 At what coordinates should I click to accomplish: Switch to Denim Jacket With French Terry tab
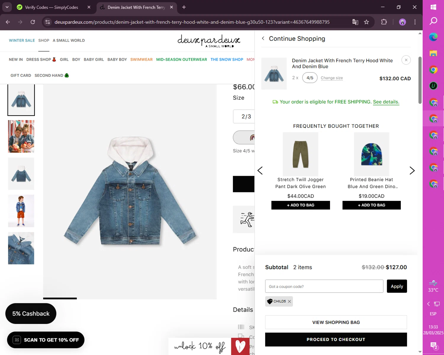(x=136, y=7)
